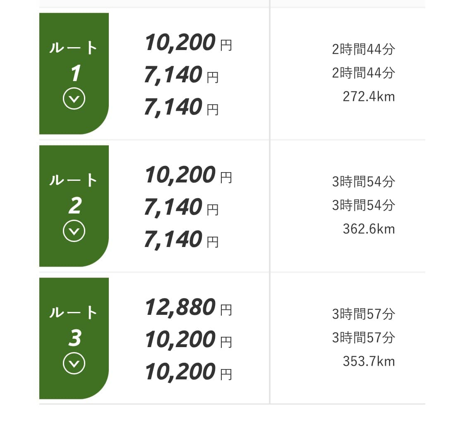This screenshot has width=465, height=422.
Task: Click the first 2時間44分 duration in Route 1
Action: 363,50
